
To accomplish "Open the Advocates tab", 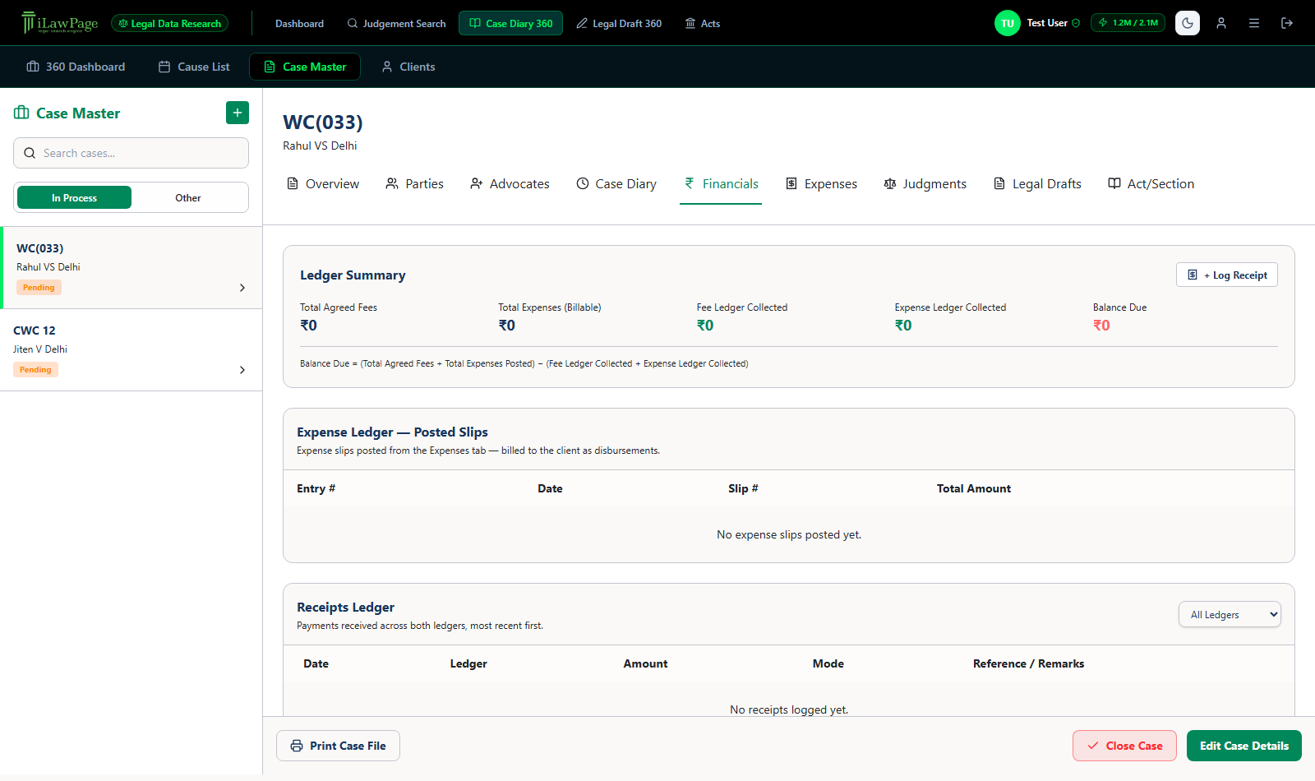I will coord(510,184).
